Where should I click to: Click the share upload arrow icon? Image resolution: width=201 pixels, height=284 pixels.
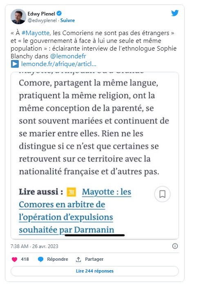click(x=78, y=260)
